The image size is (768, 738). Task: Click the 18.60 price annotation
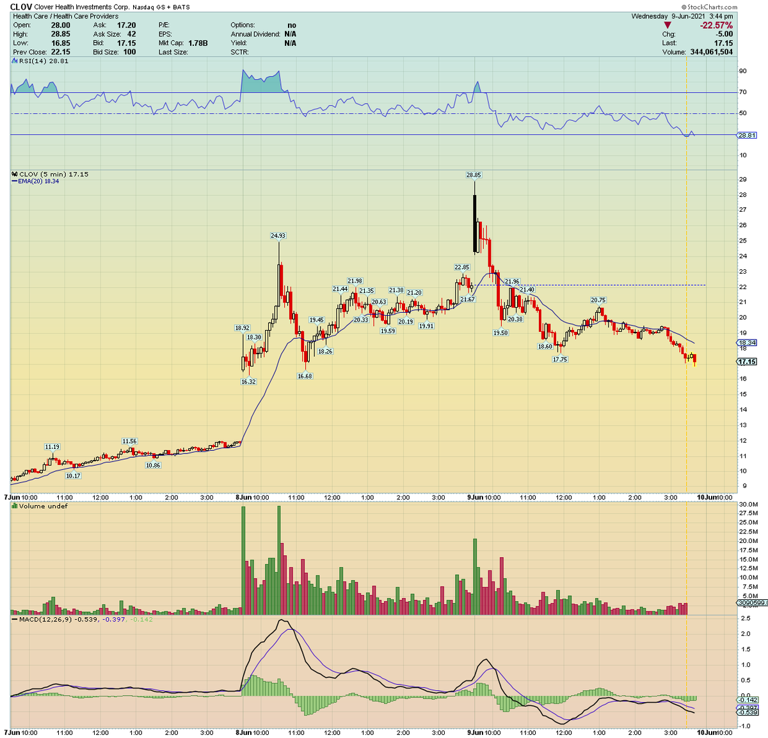pos(545,346)
